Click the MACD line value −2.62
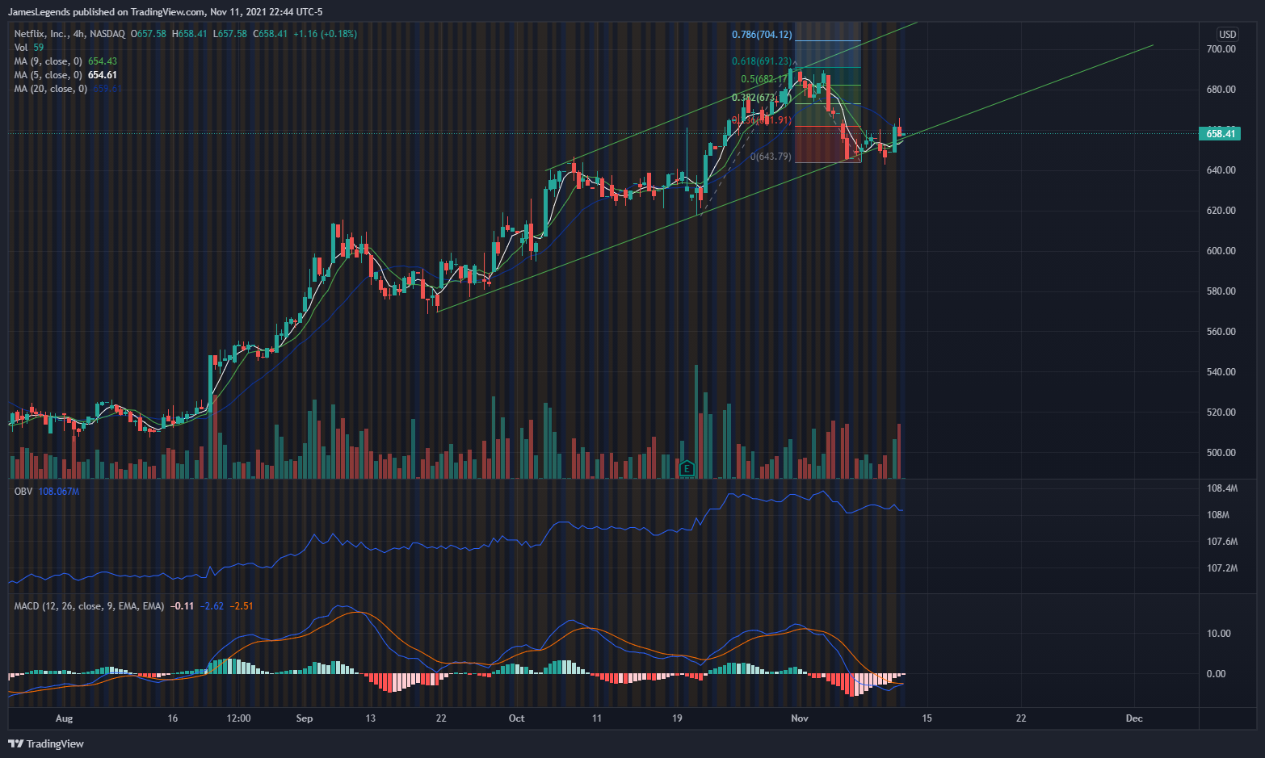1265x758 pixels. (212, 606)
